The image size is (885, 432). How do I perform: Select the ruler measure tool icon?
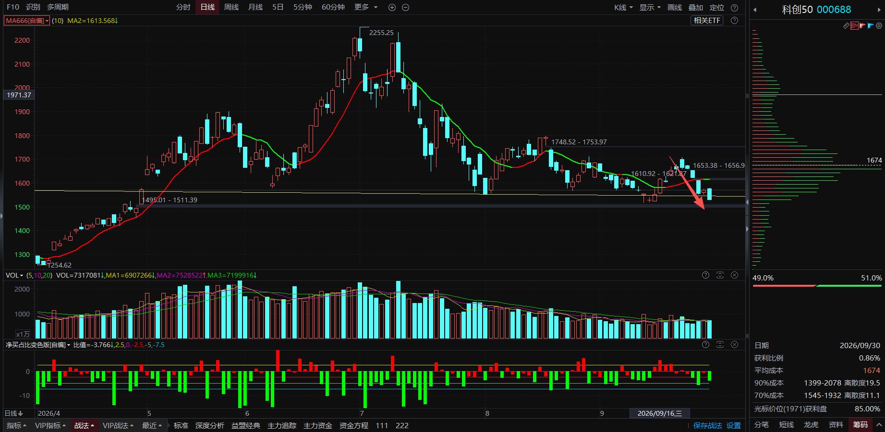point(847,26)
